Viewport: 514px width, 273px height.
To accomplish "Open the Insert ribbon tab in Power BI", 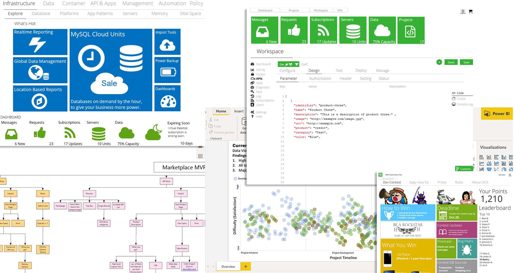I will [x=239, y=111].
